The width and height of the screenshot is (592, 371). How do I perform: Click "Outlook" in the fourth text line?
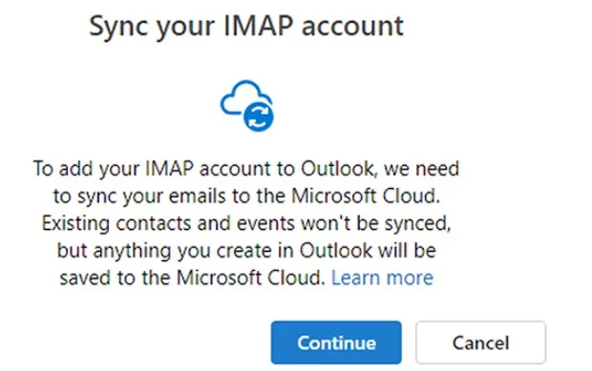coord(336,251)
